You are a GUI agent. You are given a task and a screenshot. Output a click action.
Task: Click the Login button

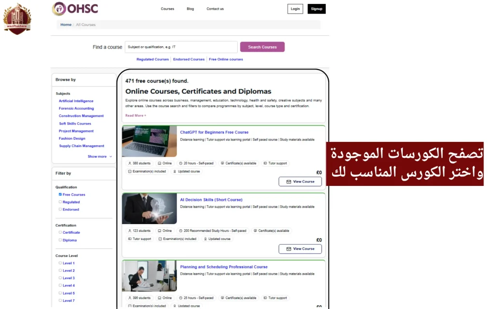[x=295, y=9]
